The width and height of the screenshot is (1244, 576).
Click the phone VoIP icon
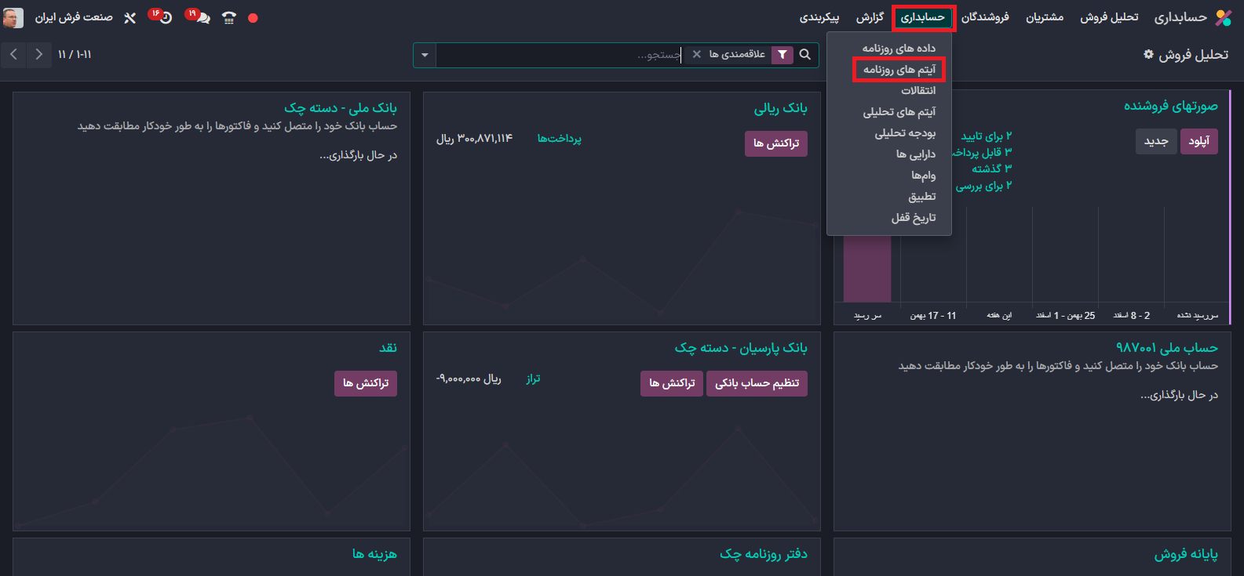pyautogui.click(x=228, y=17)
